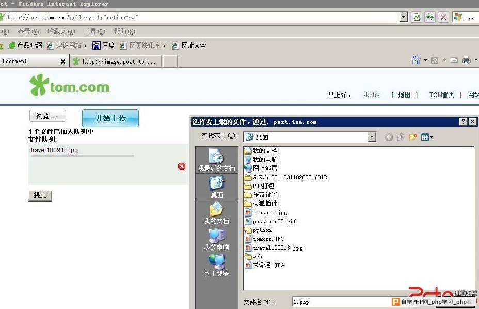This screenshot has height=309, width=479.
Task: Select 网上邻居 in the file list
Action: tap(261, 168)
